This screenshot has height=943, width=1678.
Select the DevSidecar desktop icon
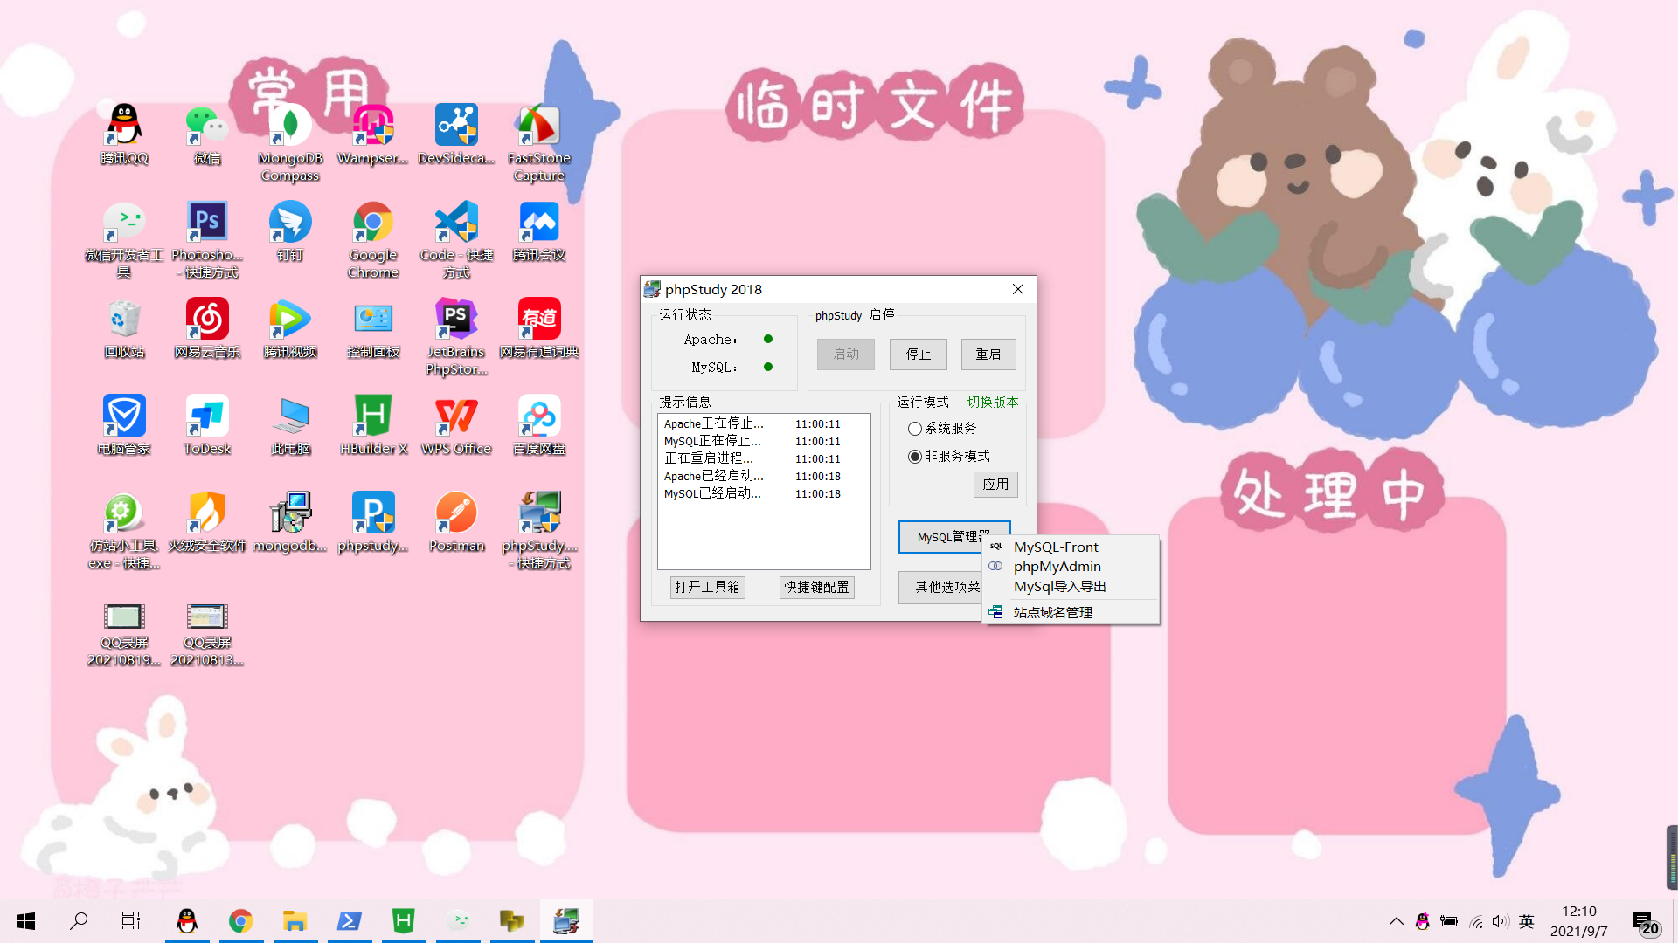[456, 135]
